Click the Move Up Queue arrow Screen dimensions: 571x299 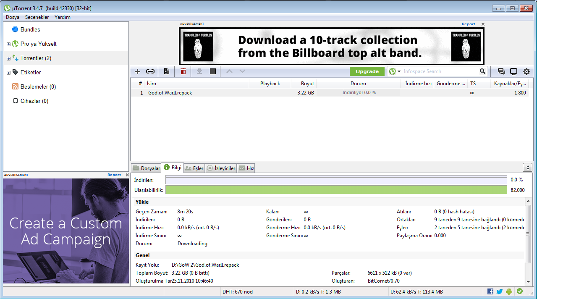[229, 71]
